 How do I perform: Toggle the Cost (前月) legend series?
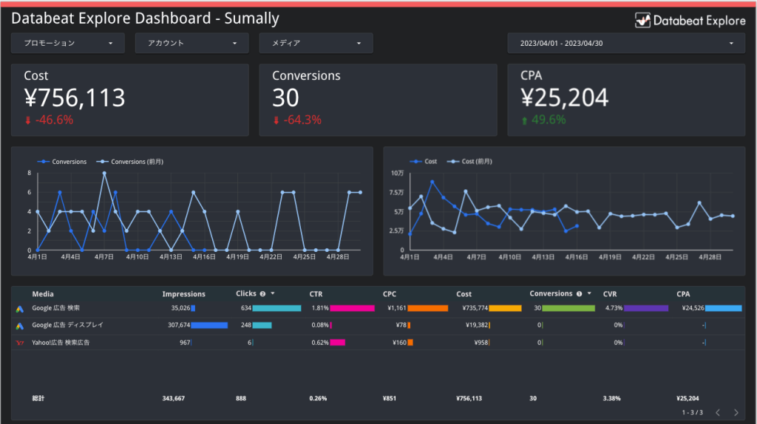click(x=469, y=161)
